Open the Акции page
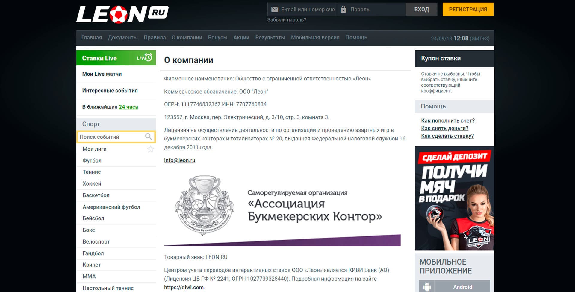 [x=241, y=38]
